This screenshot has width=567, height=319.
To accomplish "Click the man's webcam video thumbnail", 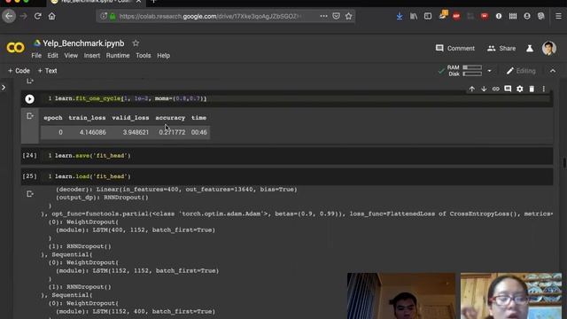I will tap(401, 296).
